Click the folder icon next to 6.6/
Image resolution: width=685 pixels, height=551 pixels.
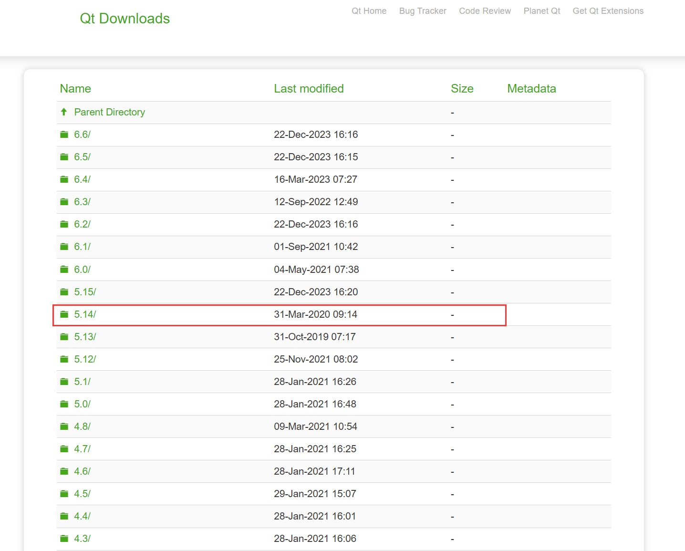(64, 135)
